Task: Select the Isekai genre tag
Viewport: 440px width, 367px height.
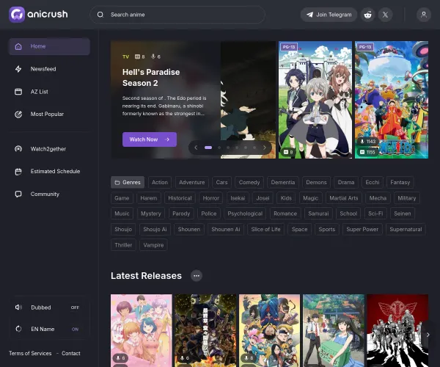Action: [x=237, y=198]
